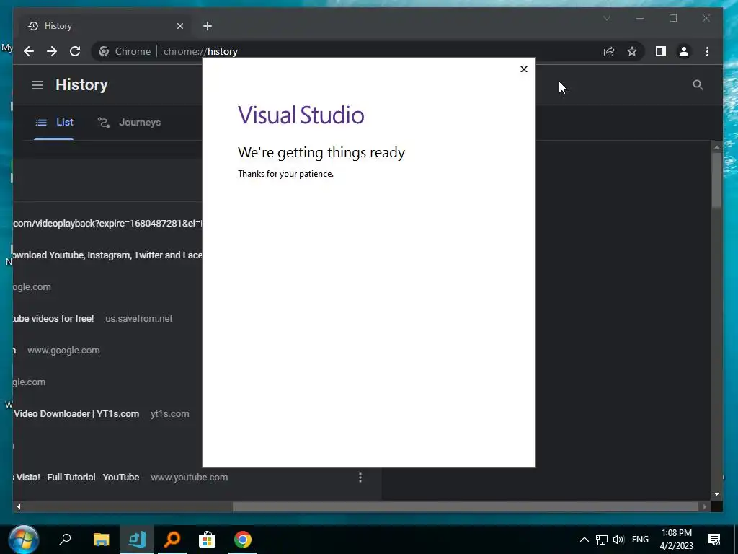Screen dimensions: 738x554
Task: Open Vista! Full Tutorial YouTube entry
Action: tap(76, 478)
